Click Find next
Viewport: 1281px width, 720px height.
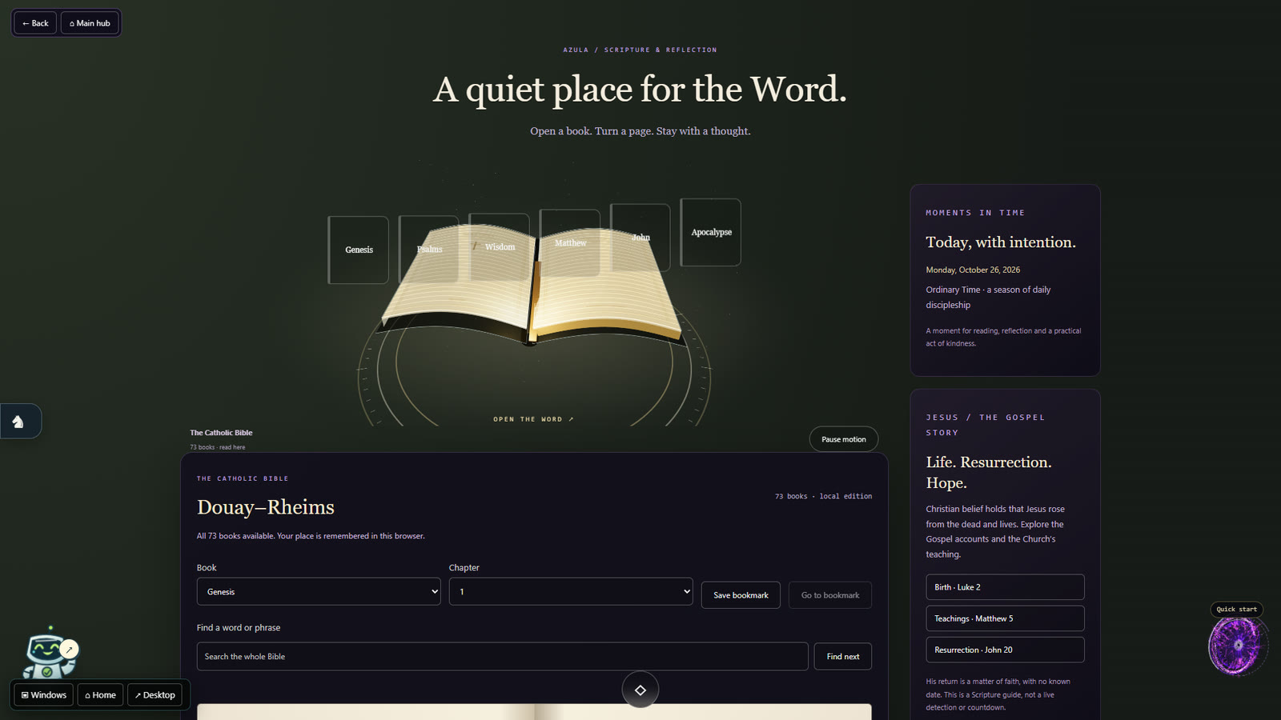click(x=843, y=657)
